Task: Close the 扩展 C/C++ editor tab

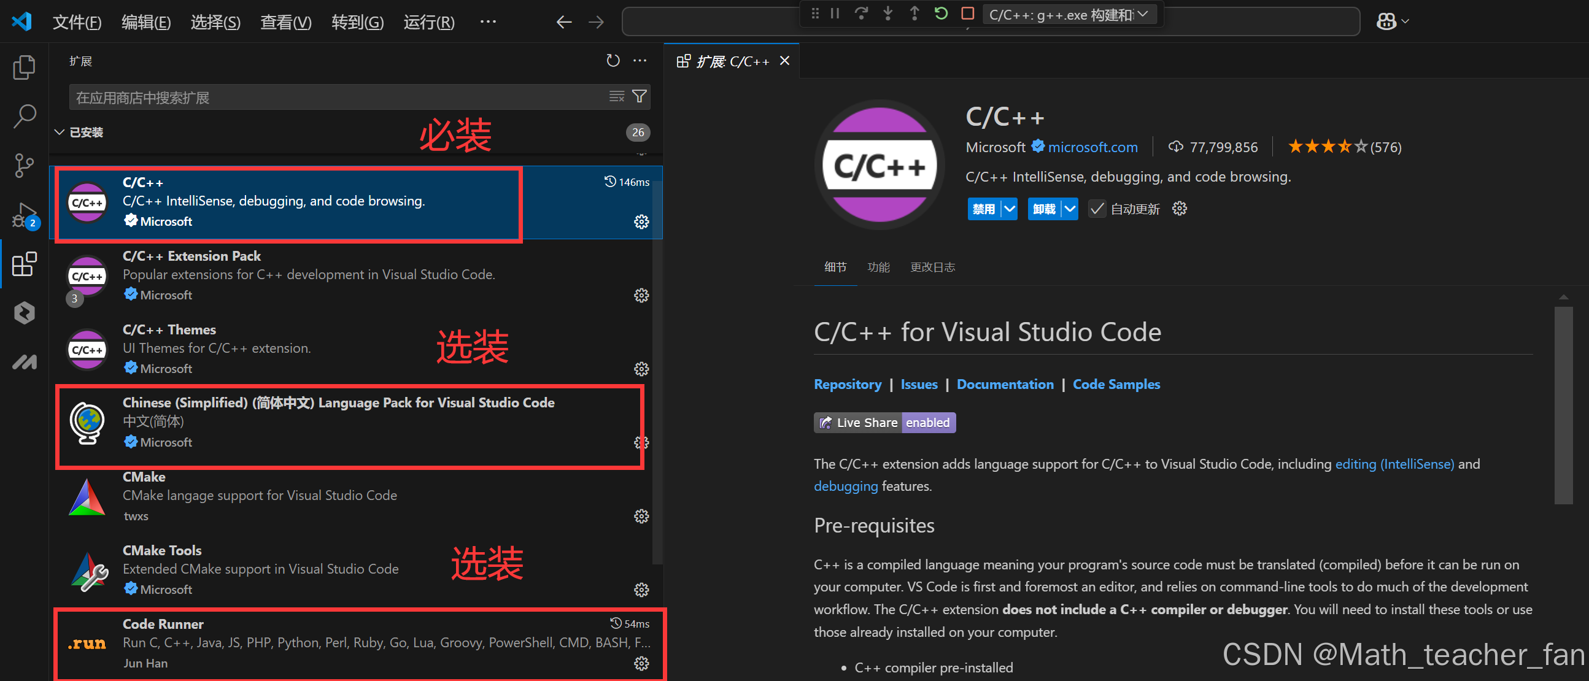Action: point(784,61)
